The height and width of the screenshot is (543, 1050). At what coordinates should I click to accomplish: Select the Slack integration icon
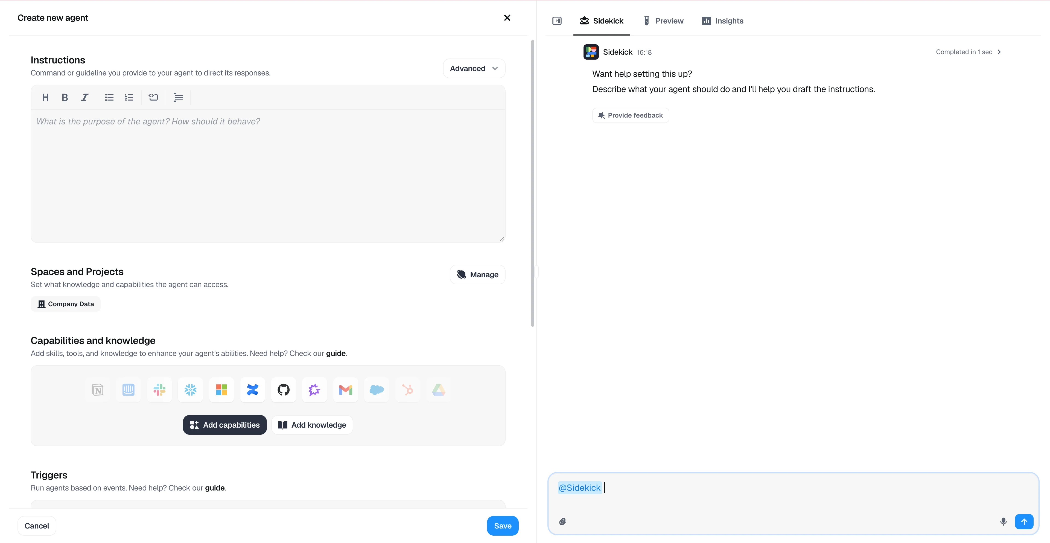point(159,390)
